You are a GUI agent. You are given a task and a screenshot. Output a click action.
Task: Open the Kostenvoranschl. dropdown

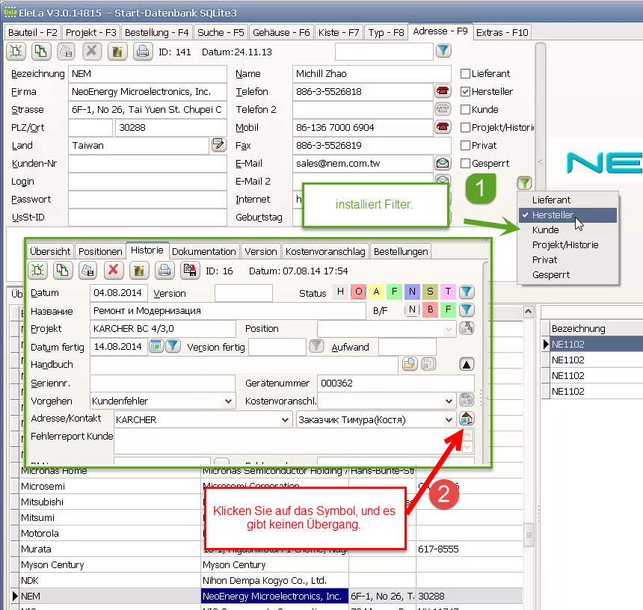[449, 401]
